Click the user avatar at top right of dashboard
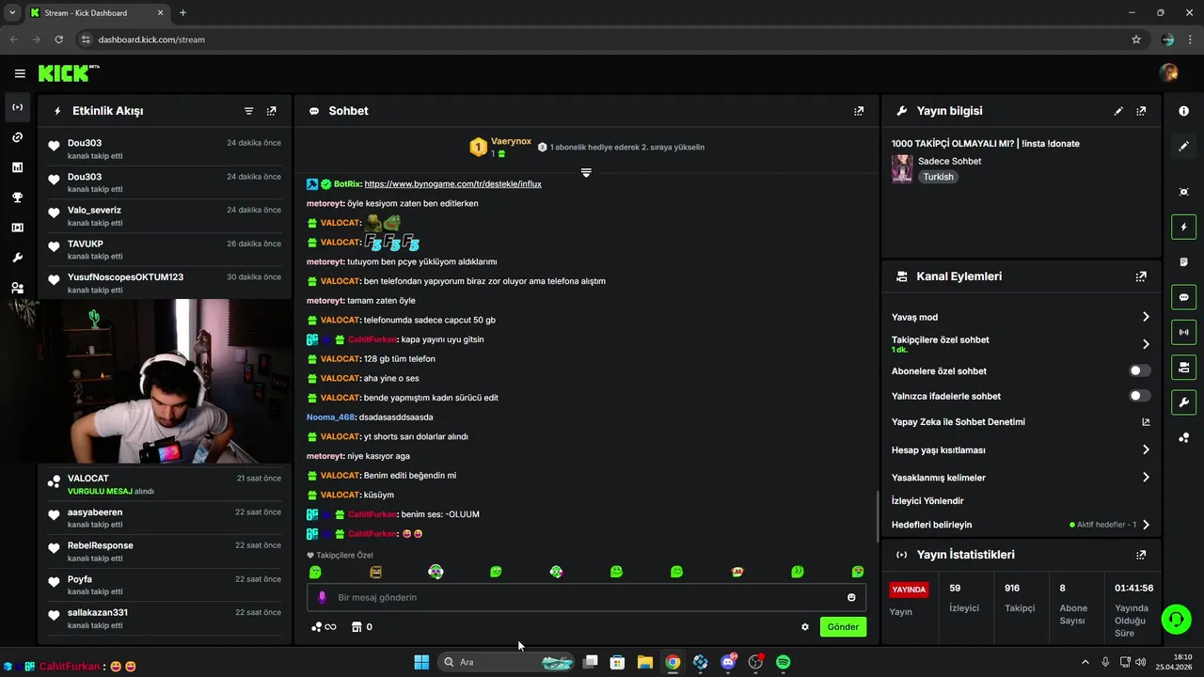This screenshot has height=677, width=1204. click(x=1169, y=73)
